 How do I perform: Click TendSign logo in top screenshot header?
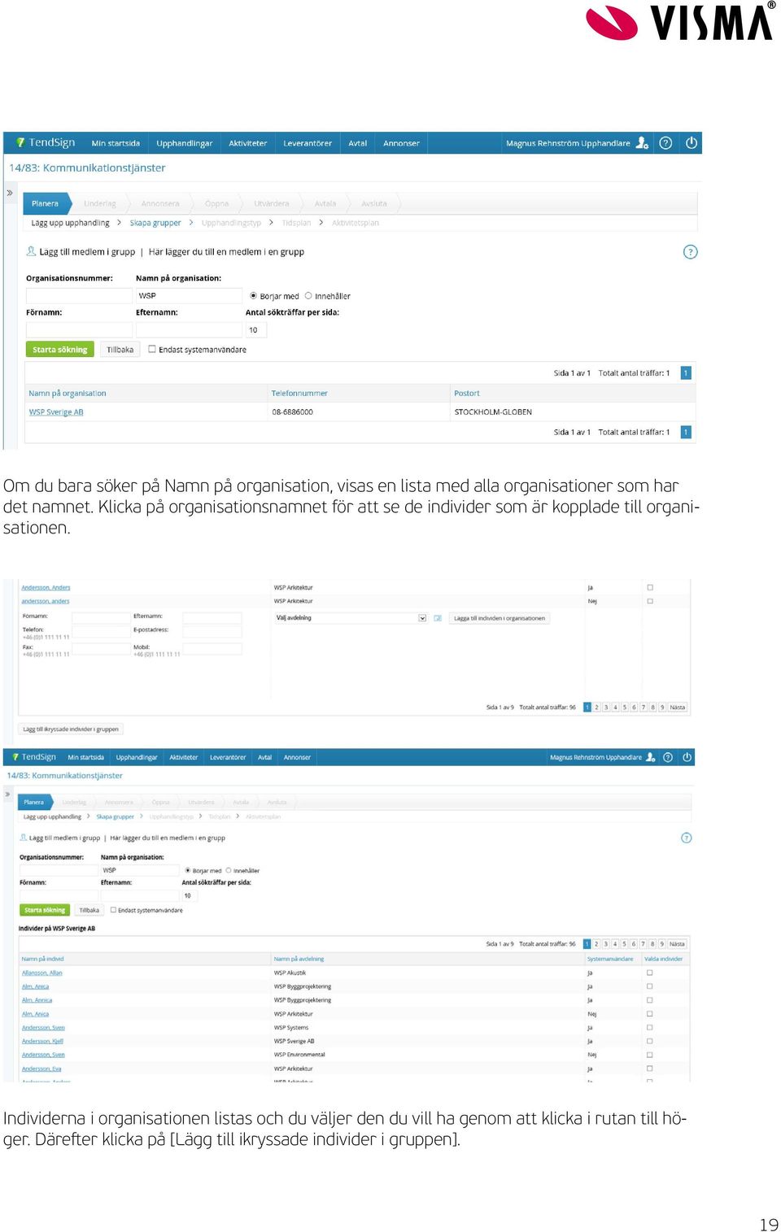click(x=46, y=142)
